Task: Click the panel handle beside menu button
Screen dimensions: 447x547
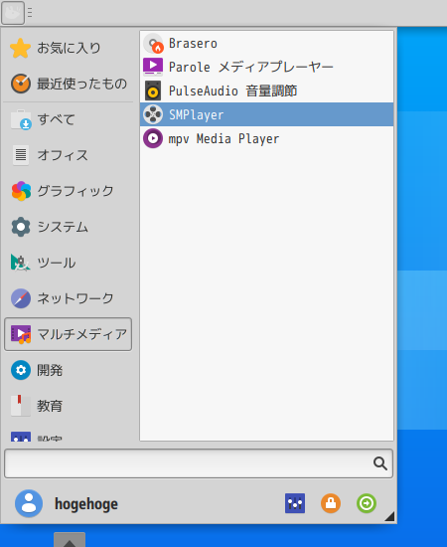Action: pyautogui.click(x=30, y=13)
